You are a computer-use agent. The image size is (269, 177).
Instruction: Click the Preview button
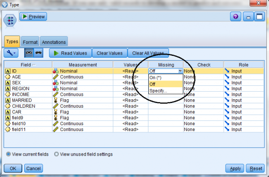coord(33,17)
